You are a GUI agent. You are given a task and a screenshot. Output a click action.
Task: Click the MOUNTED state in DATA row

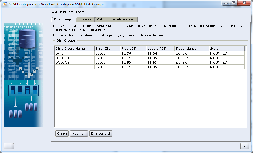coord(227,53)
